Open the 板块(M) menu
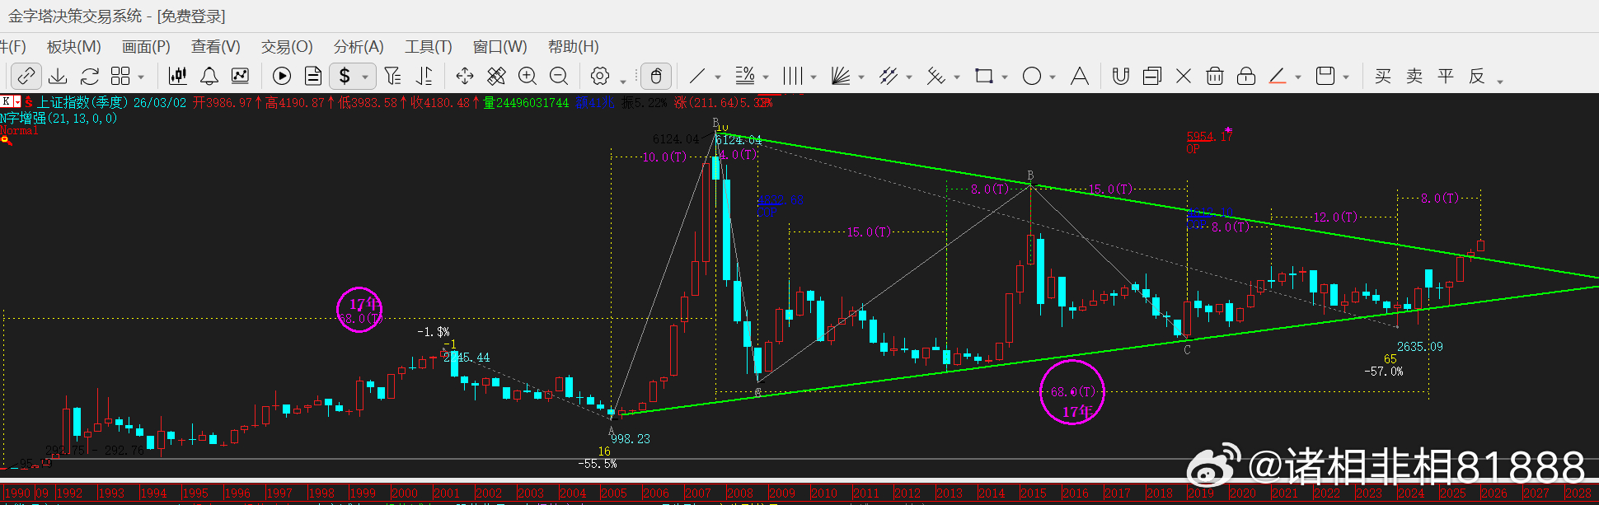 click(x=74, y=47)
